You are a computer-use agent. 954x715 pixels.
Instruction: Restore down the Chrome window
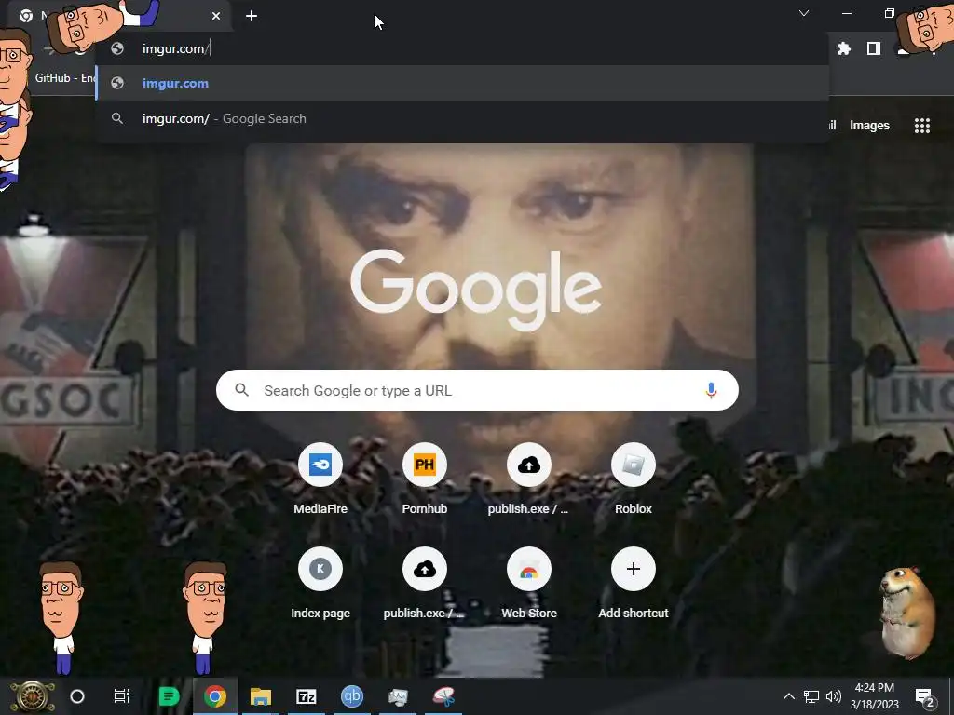click(889, 13)
